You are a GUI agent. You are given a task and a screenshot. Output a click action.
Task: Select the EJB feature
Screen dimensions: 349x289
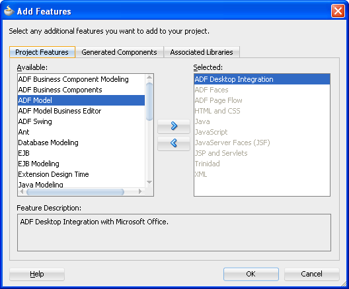point(81,153)
